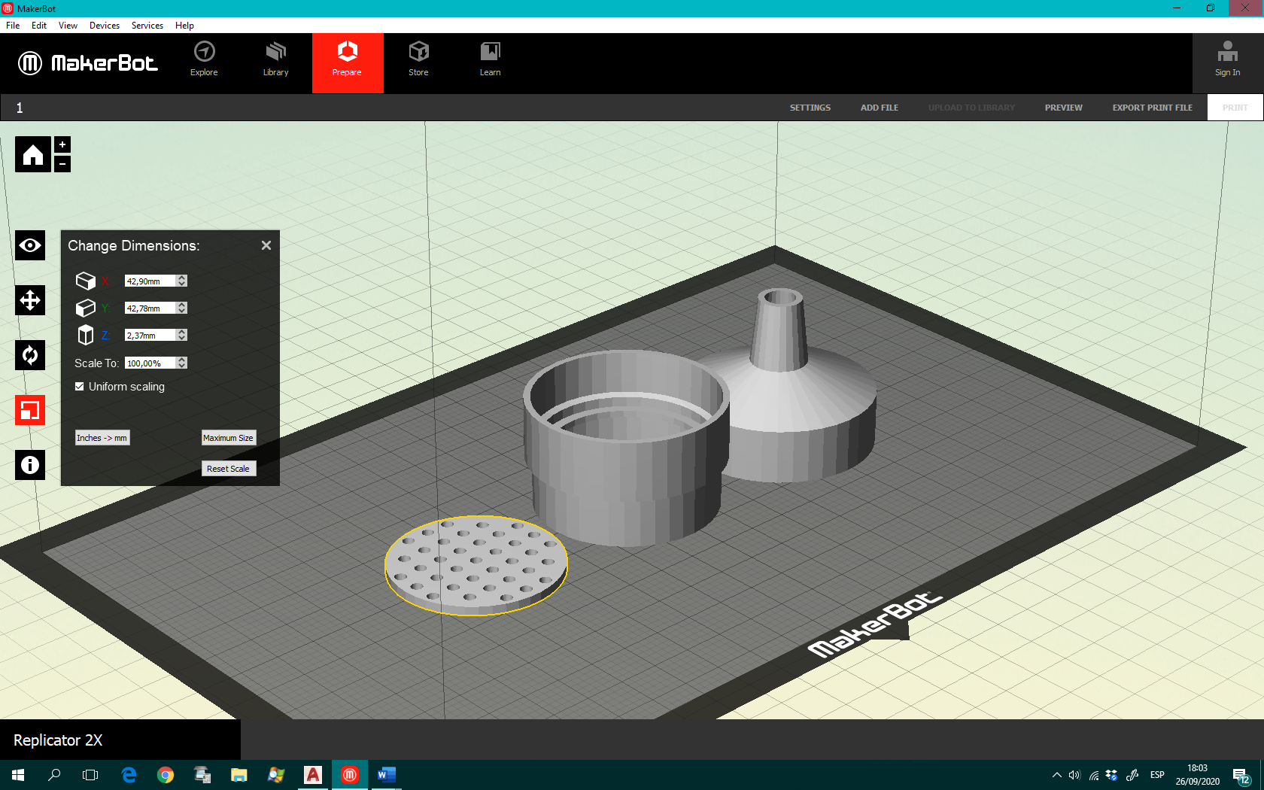Select the Turn (rotate) tool icon

click(30, 355)
